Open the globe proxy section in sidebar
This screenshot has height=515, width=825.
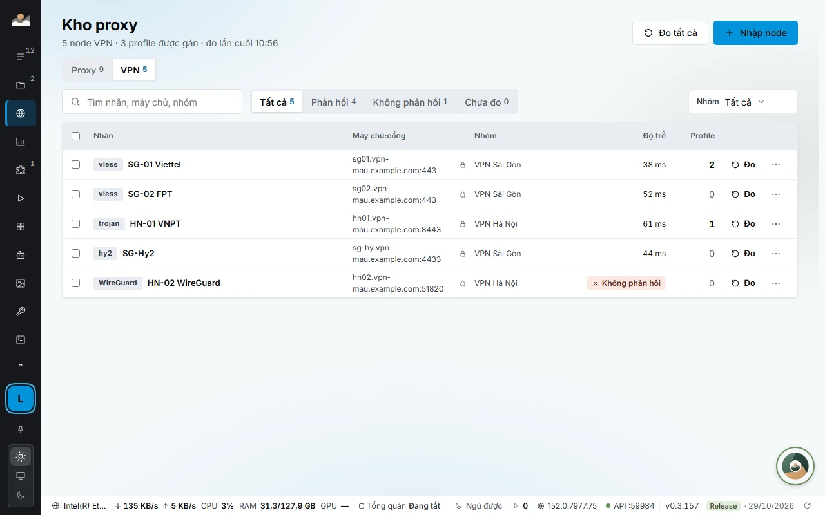tap(21, 113)
